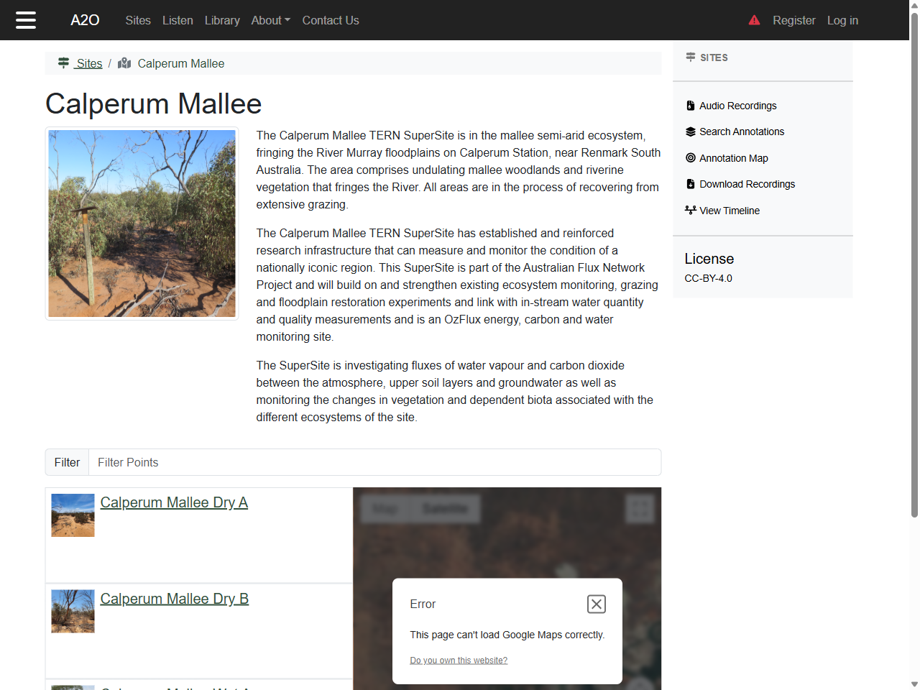Close the Google Maps error dialog

pyautogui.click(x=597, y=604)
